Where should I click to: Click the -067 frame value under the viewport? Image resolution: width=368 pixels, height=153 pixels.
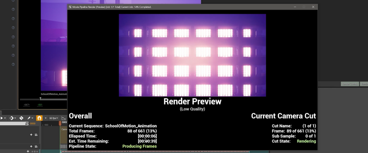[26, 105]
